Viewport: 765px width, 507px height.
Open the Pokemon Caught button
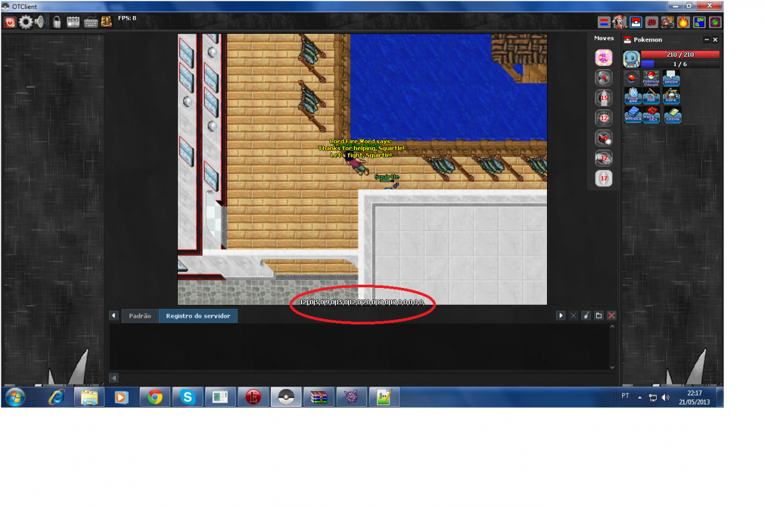pyautogui.click(x=652, y=79)
